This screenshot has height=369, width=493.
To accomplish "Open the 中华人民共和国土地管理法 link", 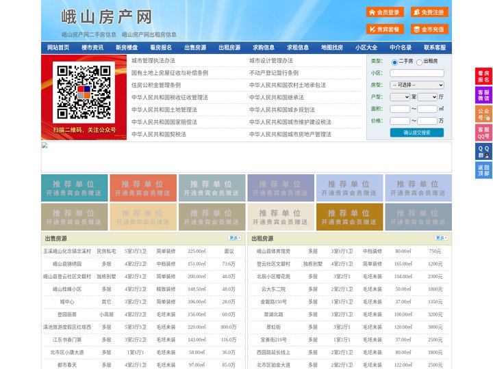I will pyautogui.click(x=164, y=109).
